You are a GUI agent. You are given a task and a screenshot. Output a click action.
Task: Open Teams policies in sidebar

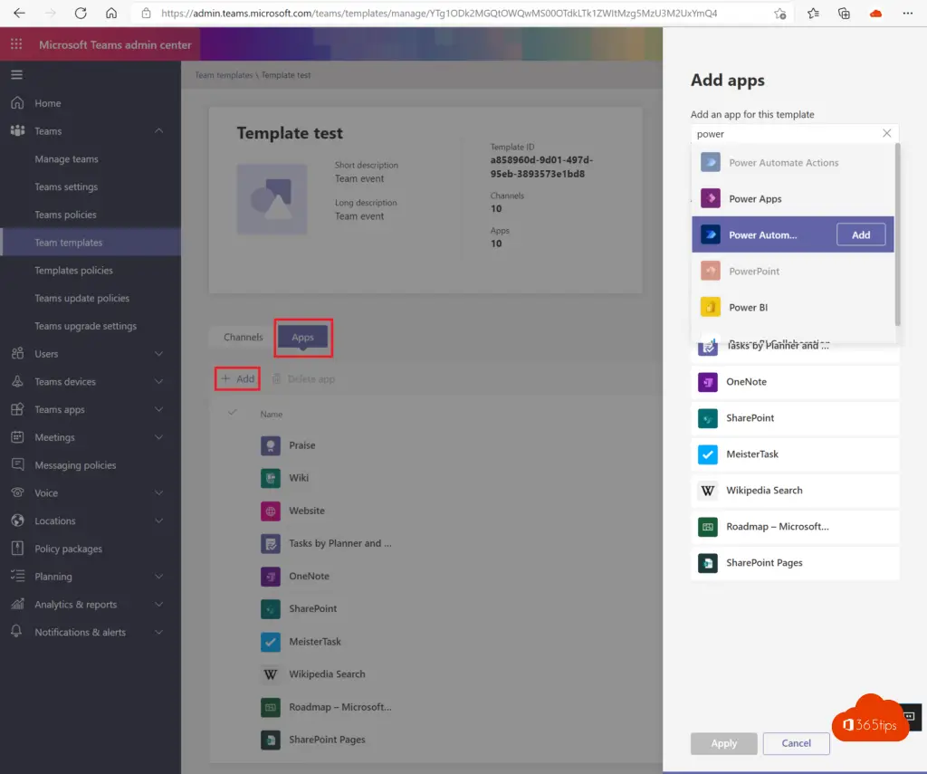[65, 214]
